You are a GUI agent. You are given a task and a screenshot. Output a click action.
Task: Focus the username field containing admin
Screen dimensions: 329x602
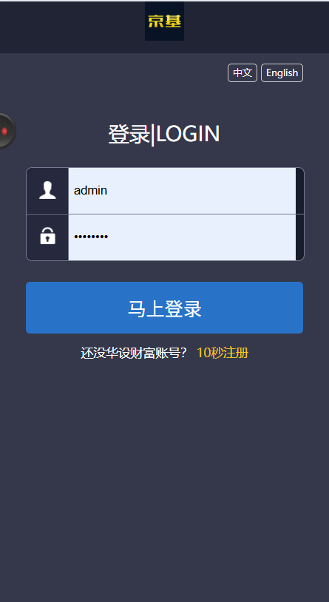(x=182, y=190)
